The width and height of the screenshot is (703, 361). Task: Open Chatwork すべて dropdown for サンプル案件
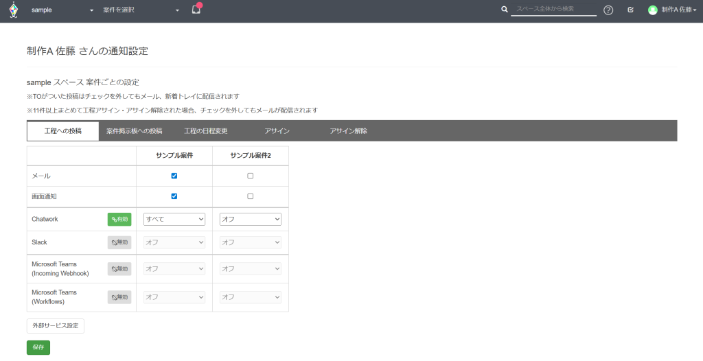174,219
